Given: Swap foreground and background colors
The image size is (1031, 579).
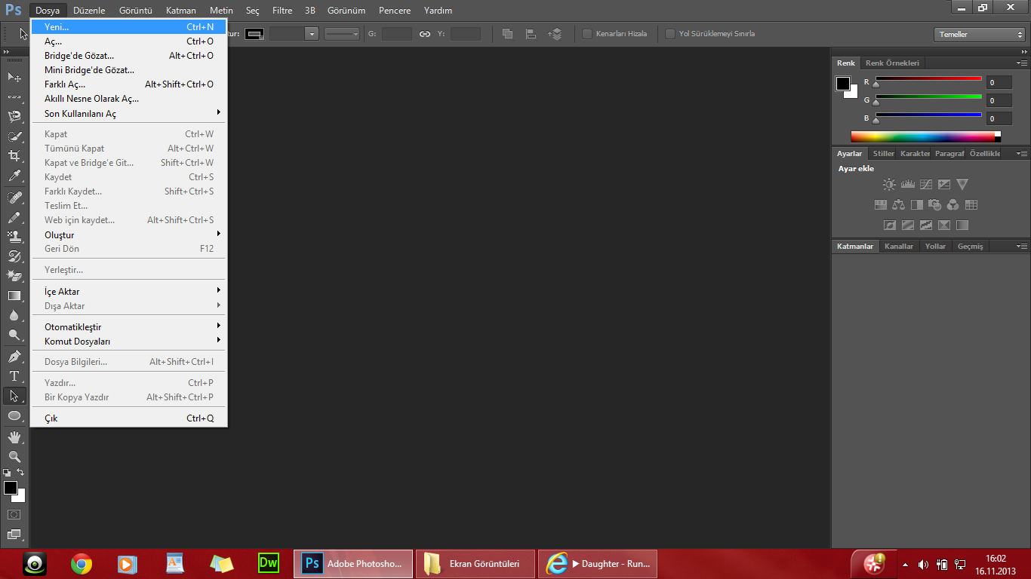Looking at the screenshot, I should tap(20, 472).
